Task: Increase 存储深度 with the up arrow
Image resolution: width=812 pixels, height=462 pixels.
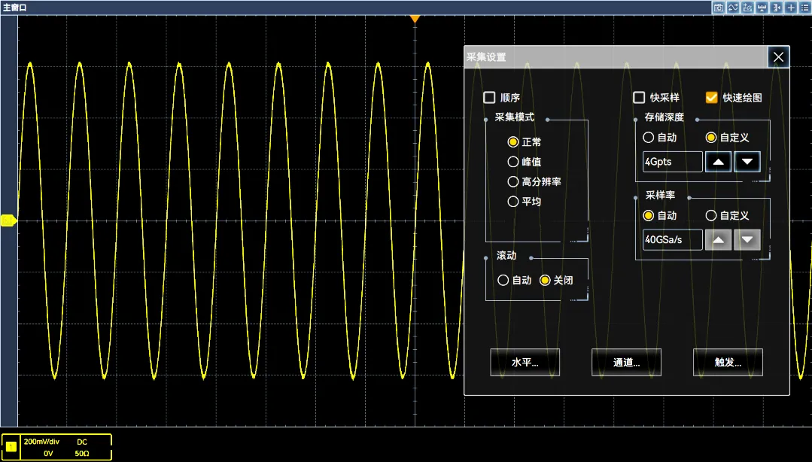Action: [x=719, y=162]
